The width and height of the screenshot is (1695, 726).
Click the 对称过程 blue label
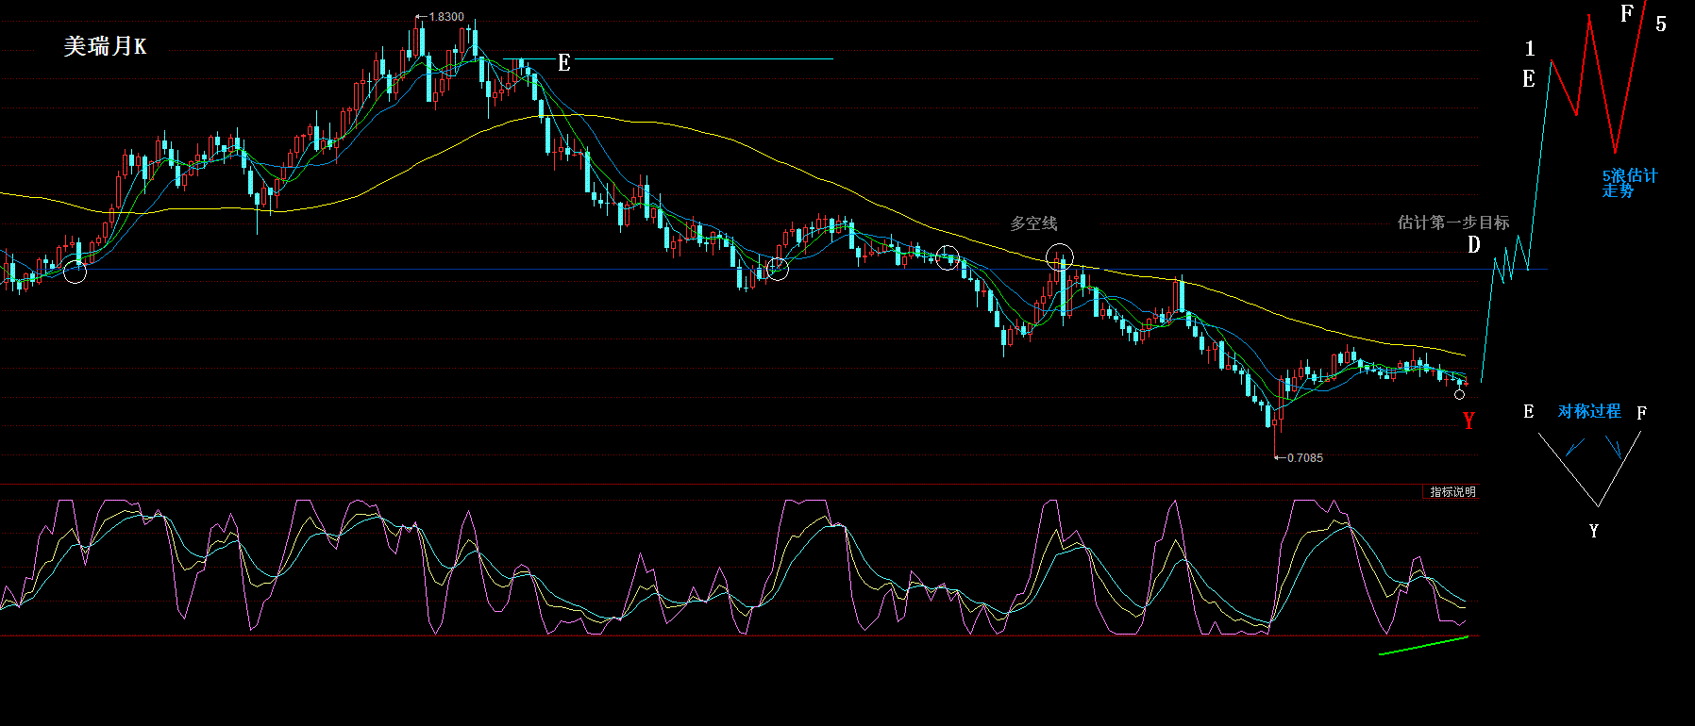[1589, 411]
